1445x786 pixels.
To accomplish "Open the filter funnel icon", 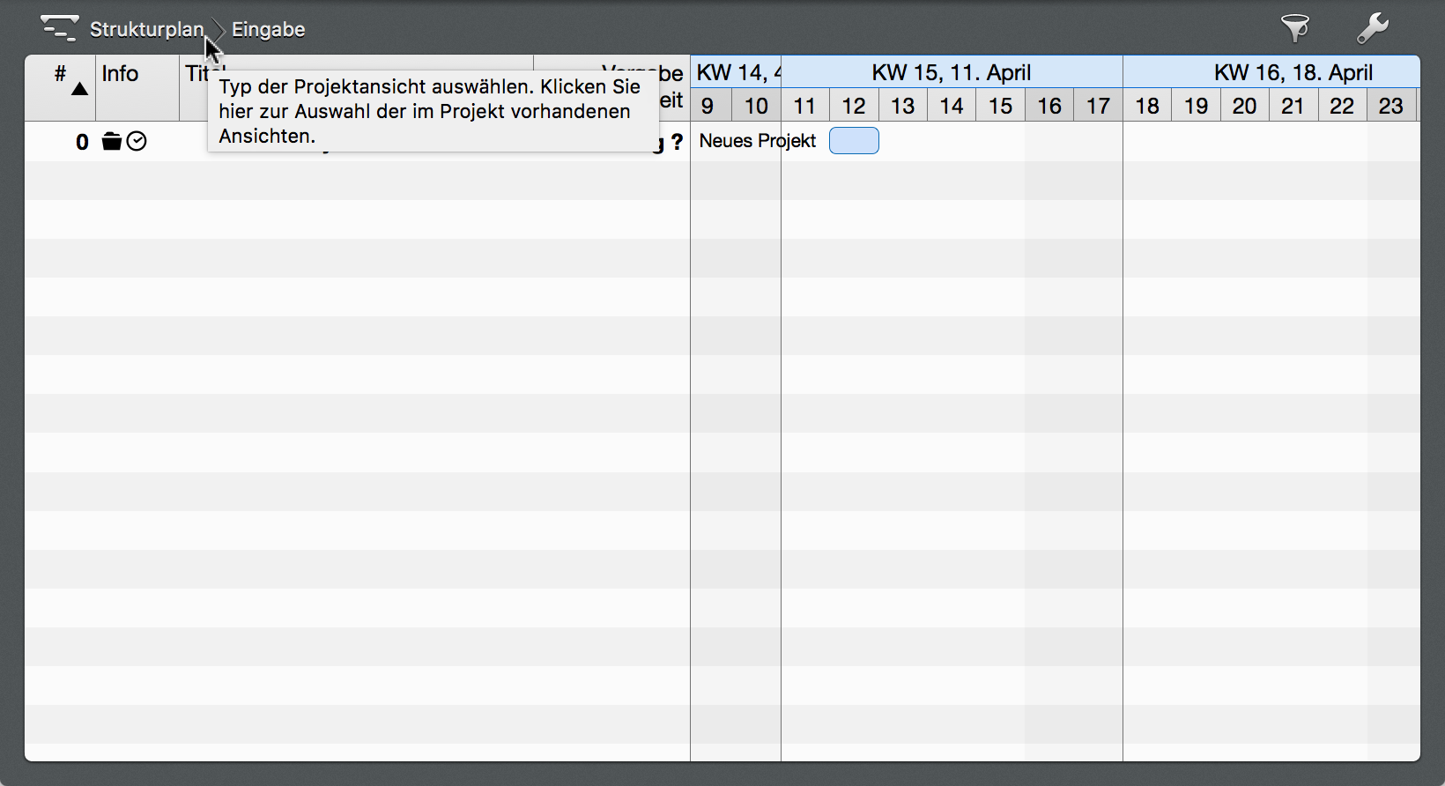I will (x=1295, y=28).
